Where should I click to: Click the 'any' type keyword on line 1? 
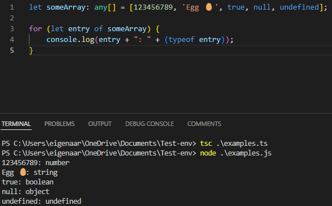tap(101, 7)
